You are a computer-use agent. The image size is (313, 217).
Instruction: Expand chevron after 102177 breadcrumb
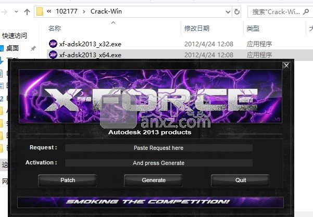[x=84, y=12]
